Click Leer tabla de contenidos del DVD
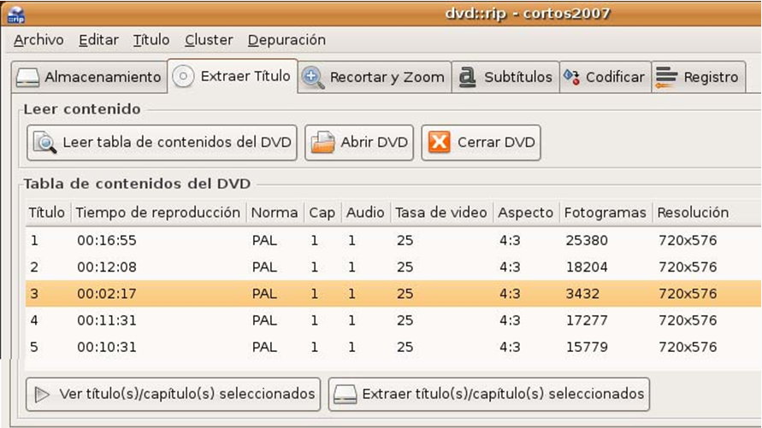762x428 pixels. [x=162, y=143]
